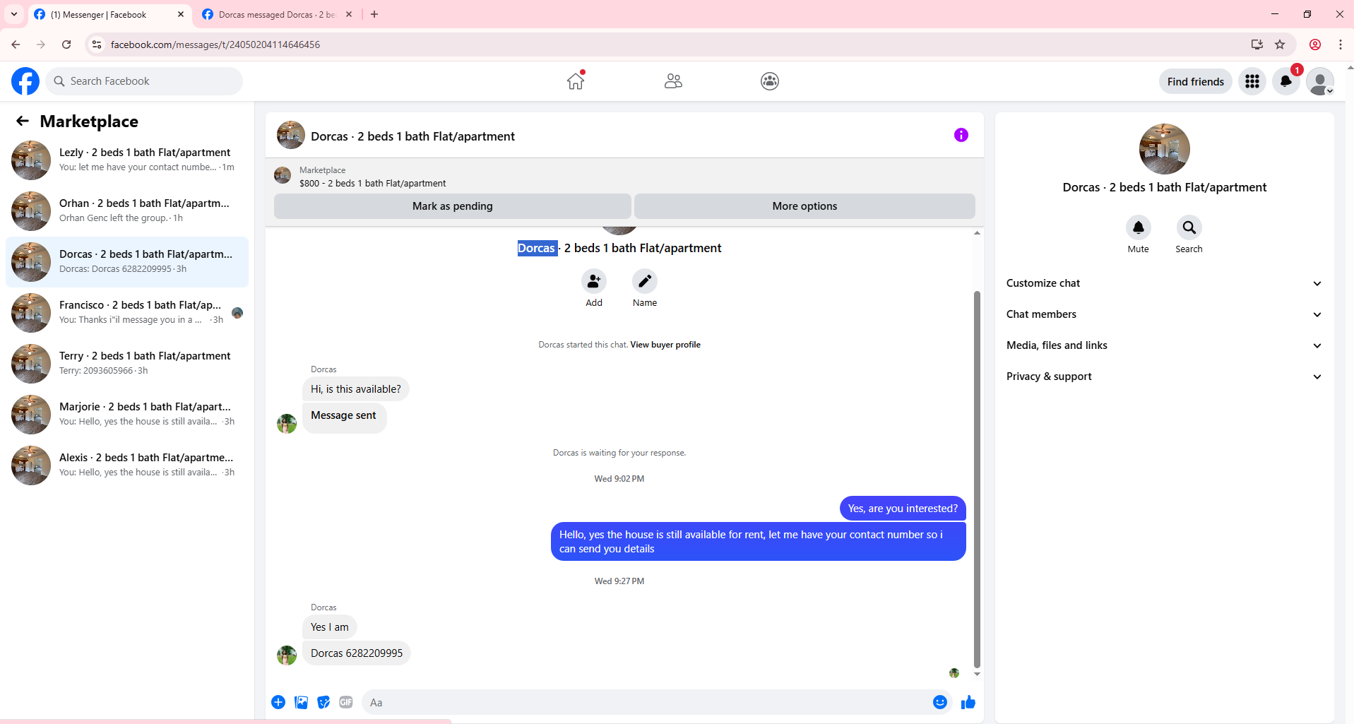
Task: Open more actions plus icon
Action: 278,702
